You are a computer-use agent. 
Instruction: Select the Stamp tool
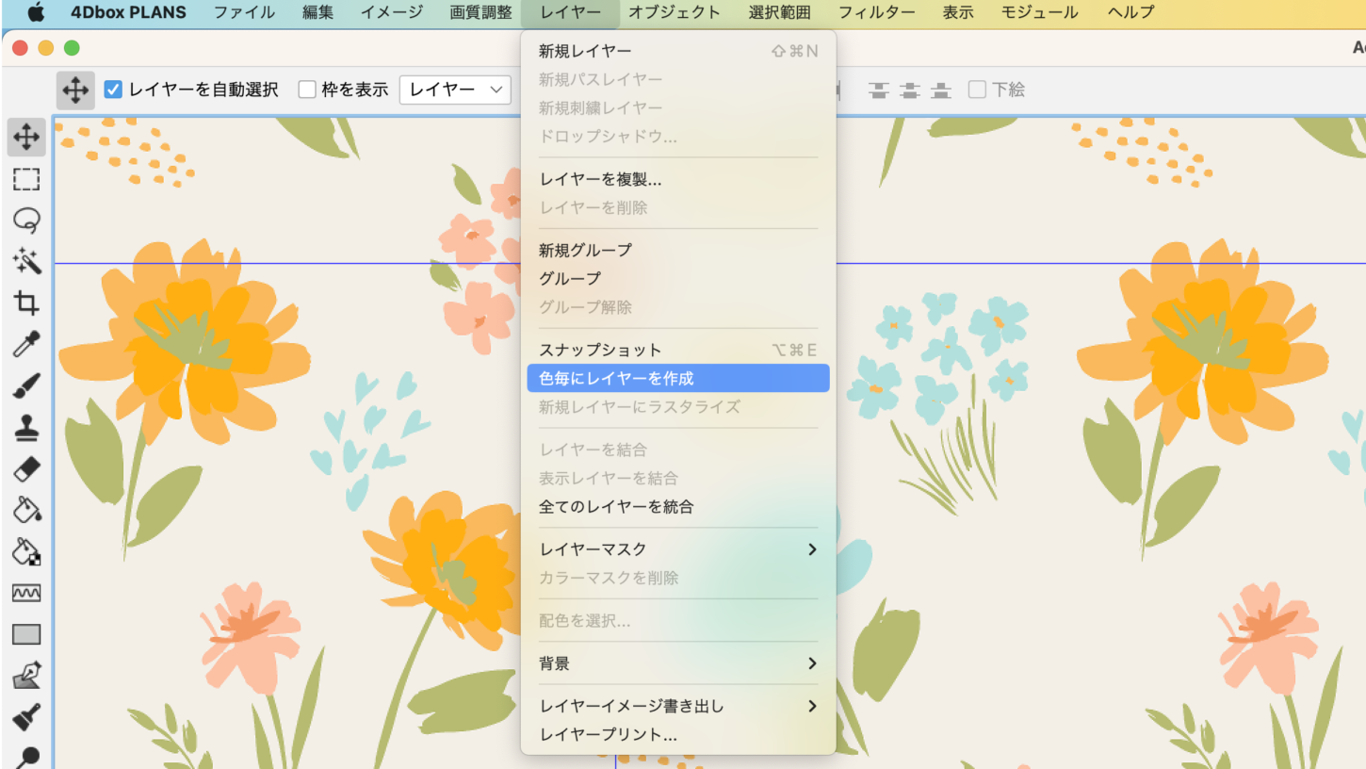(26, 427)
